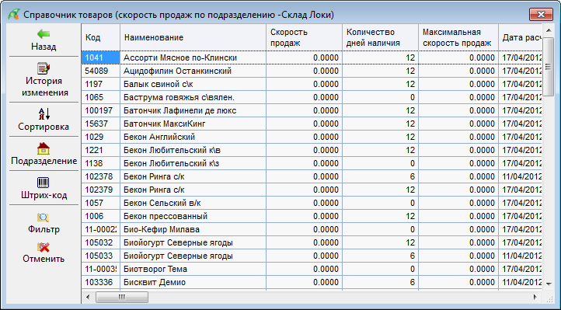Click code cell 1006
Image resolution: width=561 pixels, height=310 pixels.
(x=101, y=216)
